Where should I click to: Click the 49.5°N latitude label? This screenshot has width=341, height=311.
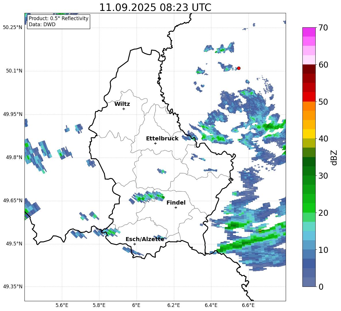point(14,244)
